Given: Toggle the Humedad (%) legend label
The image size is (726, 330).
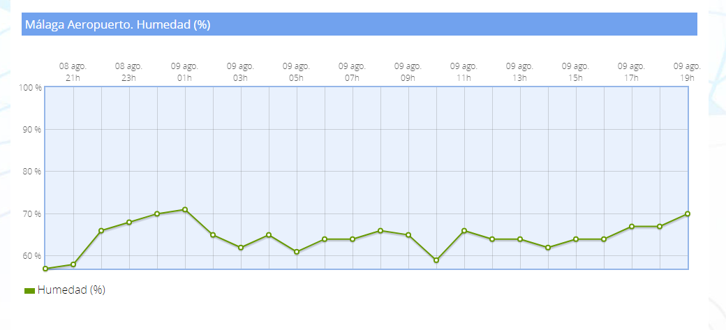Looking at the screenshot, I should point(71,290).
